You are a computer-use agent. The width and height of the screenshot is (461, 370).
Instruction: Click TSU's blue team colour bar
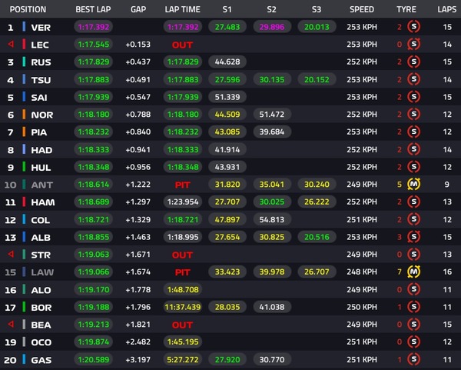tap(25, 80)
